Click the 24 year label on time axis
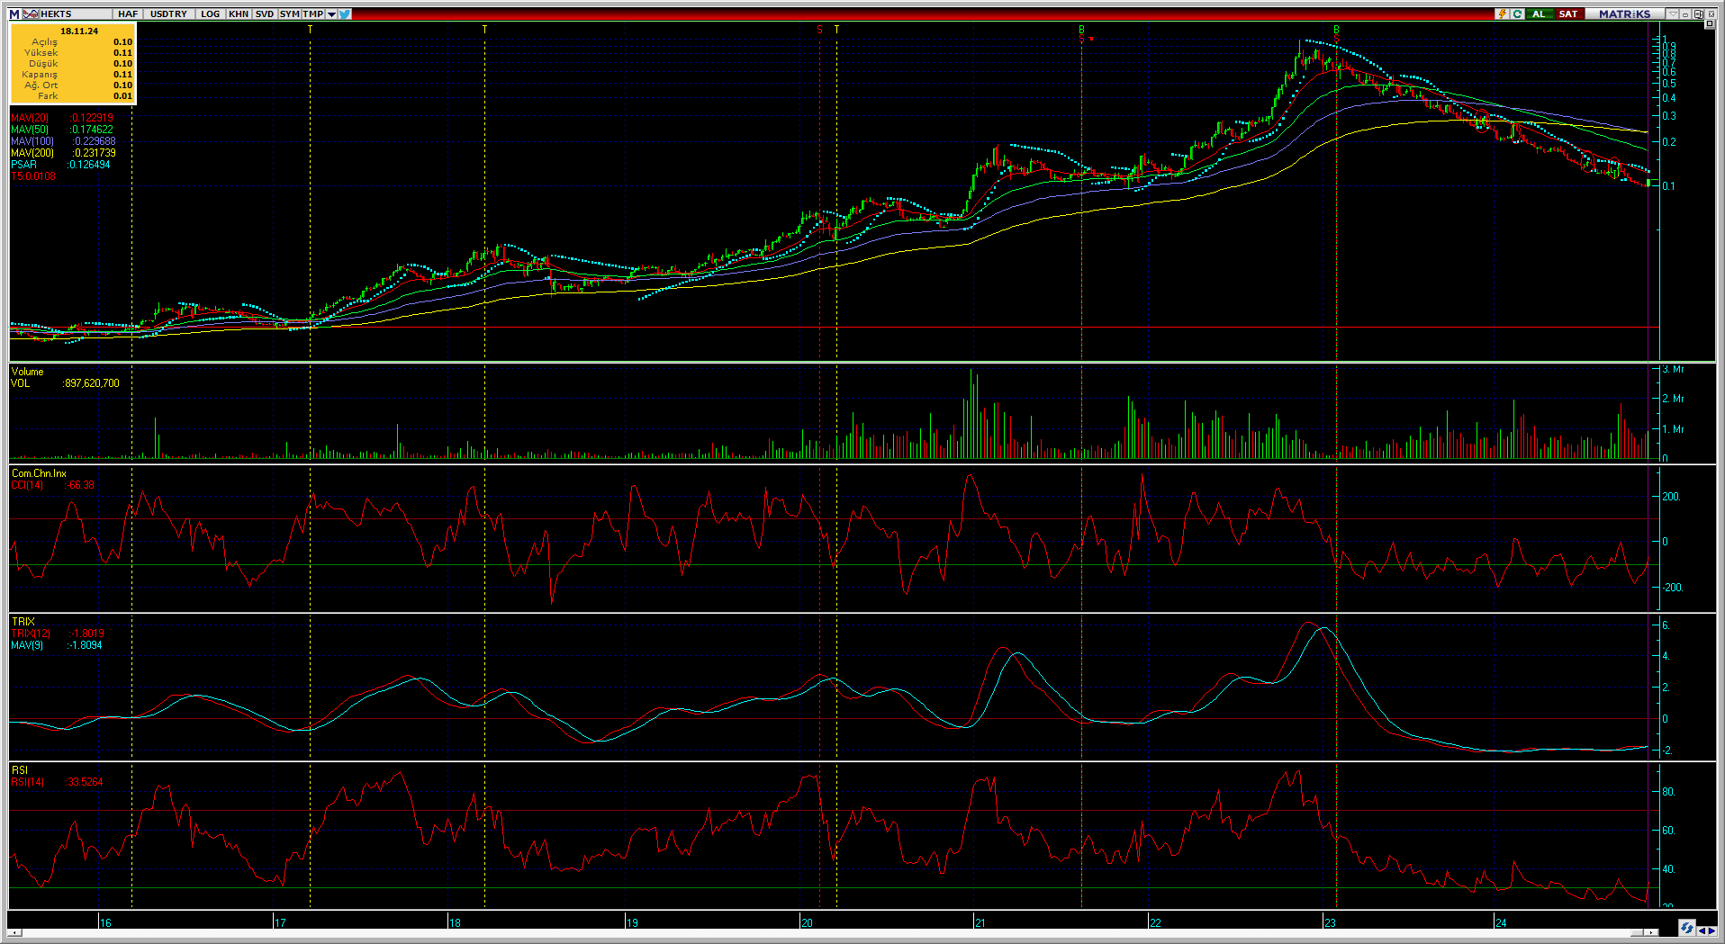 1501,922
